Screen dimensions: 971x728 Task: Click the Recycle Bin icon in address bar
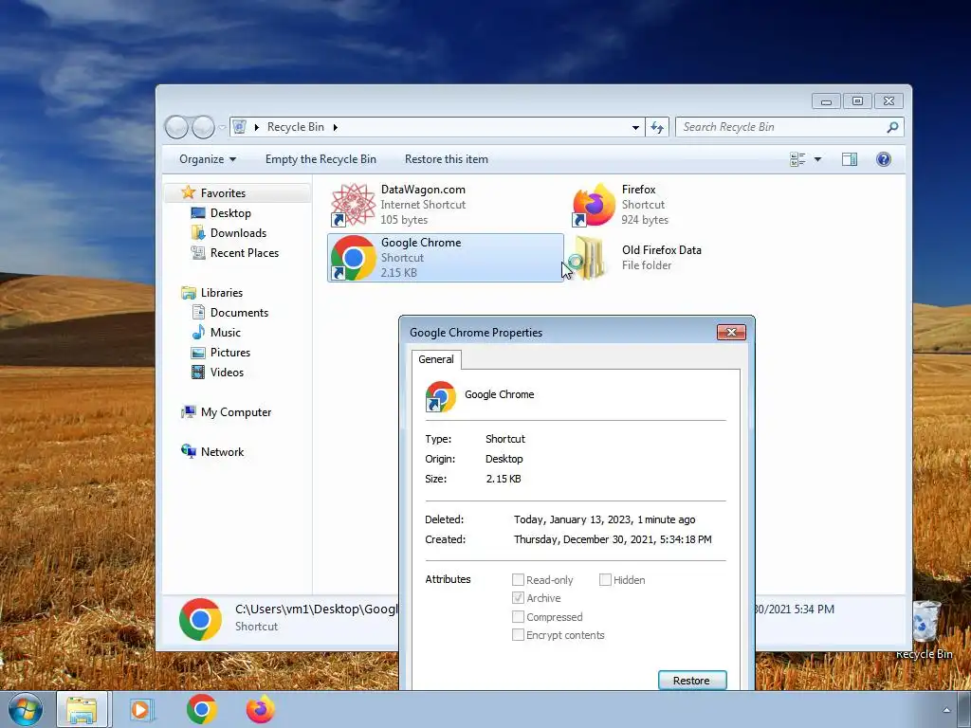point(240,127)
